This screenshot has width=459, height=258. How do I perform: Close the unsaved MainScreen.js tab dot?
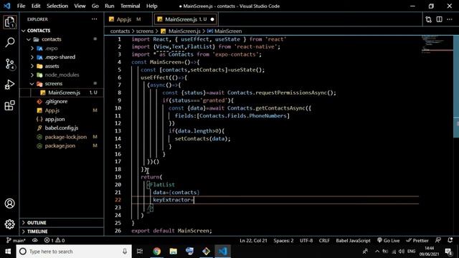tap(212, 19)
